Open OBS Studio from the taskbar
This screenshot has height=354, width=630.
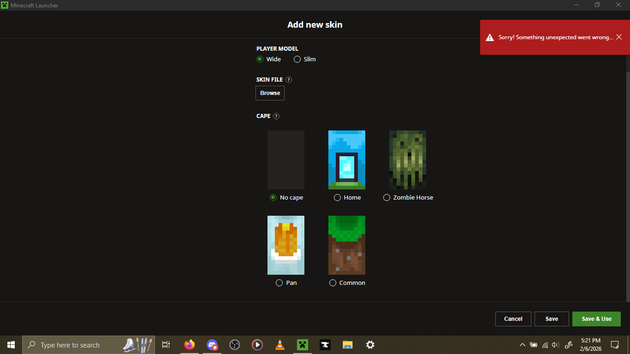(234, 345)
